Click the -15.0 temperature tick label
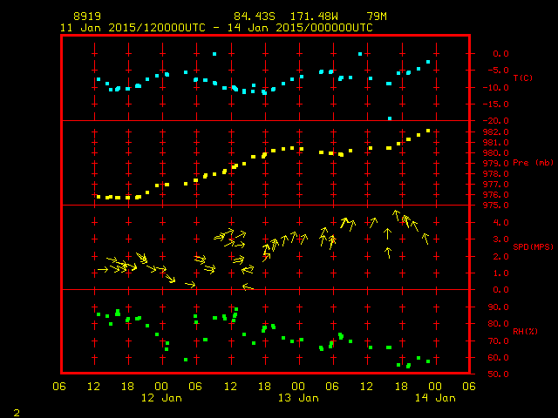This screenshot has height=418, width=558. pyautogui.click(x=496, y=104)
